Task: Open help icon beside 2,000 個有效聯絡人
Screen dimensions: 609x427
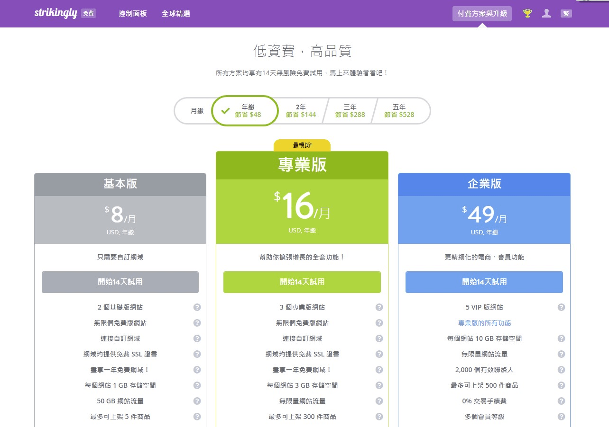Action: point(561,370)
